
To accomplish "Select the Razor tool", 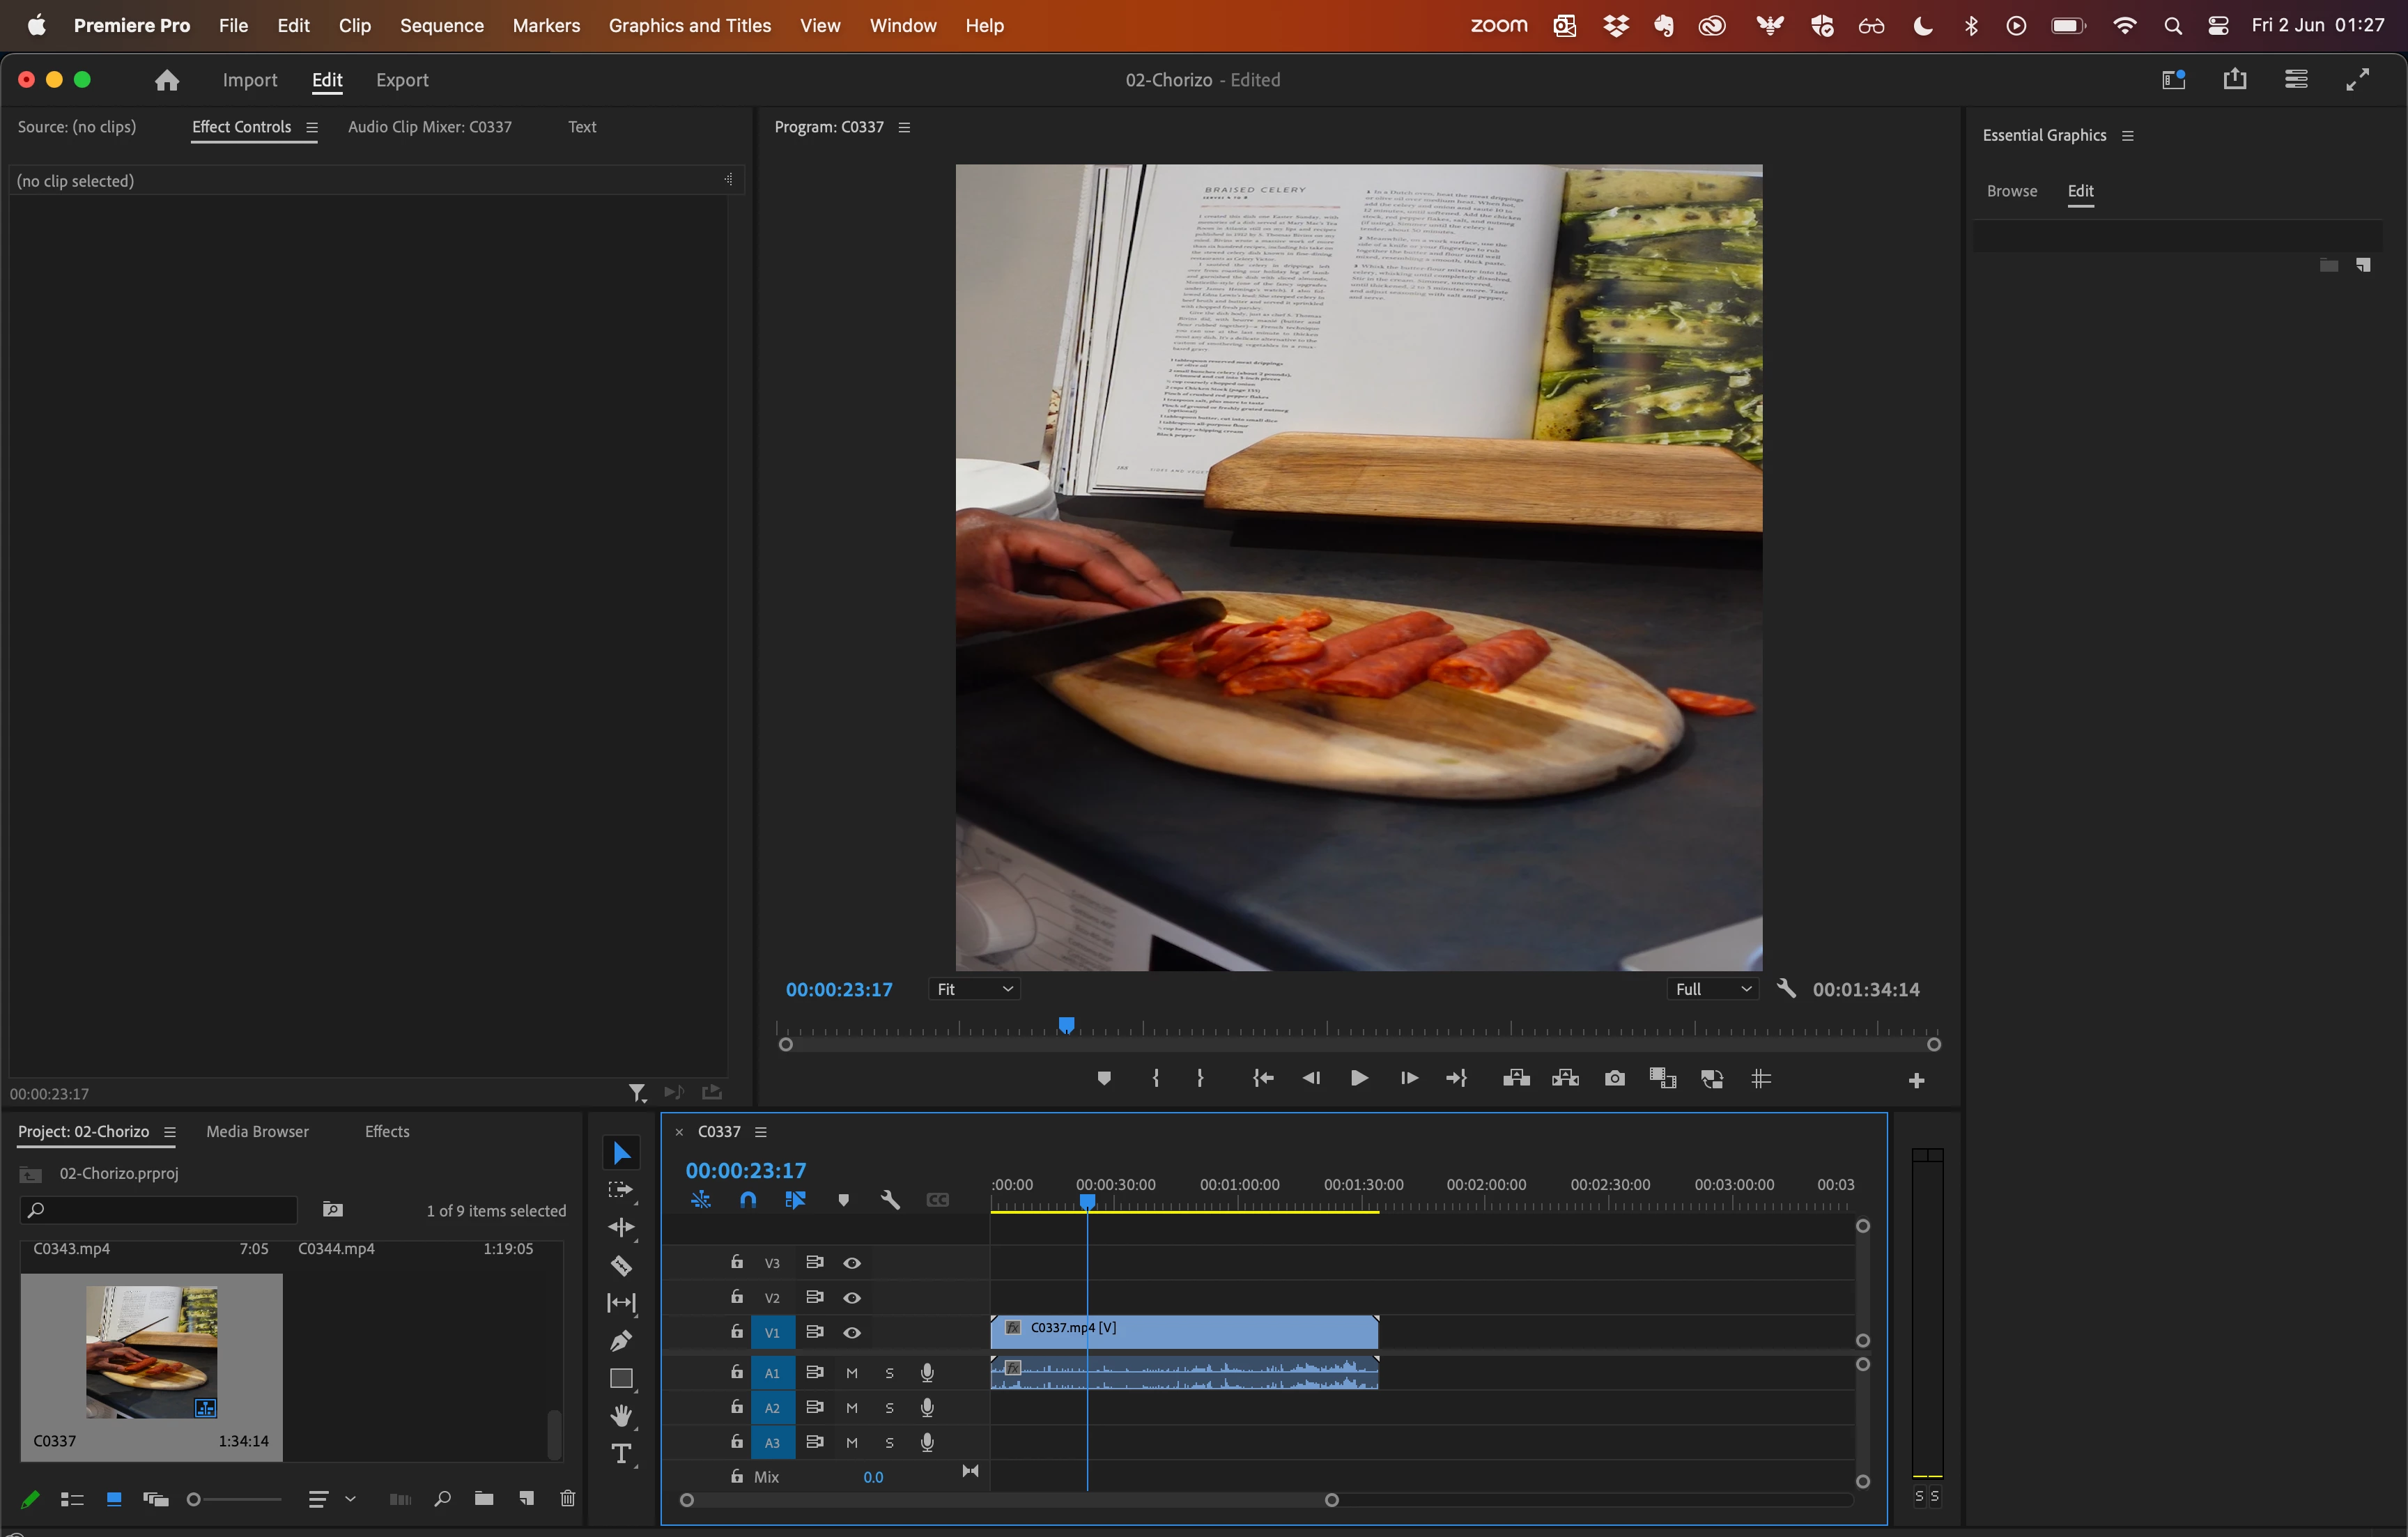I will (x=621, y=1265).
